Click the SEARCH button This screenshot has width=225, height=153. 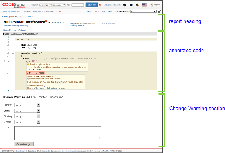coord(92,5)
